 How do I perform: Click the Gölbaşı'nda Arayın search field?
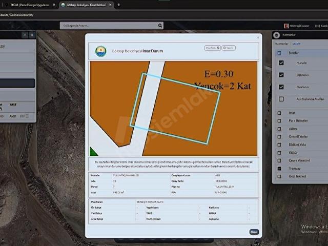tap(108, 26)
